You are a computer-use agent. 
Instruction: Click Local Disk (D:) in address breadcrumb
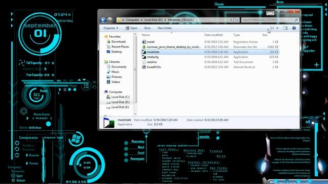pyautogui.click(x=153, y=20)
